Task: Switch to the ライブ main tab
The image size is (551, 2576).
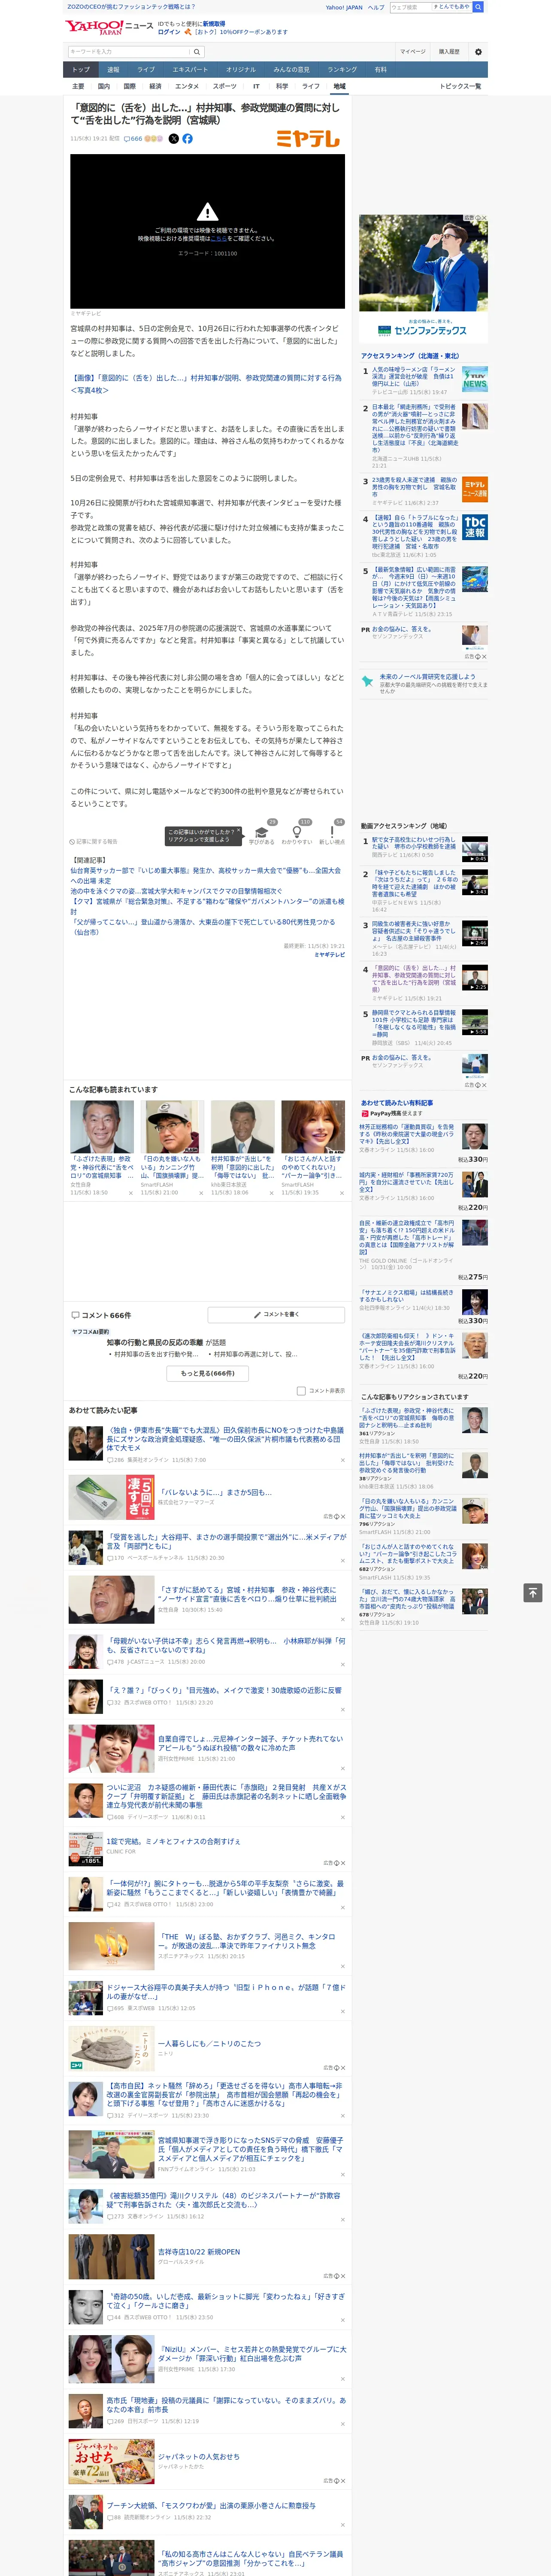Action: coord(146,69)
